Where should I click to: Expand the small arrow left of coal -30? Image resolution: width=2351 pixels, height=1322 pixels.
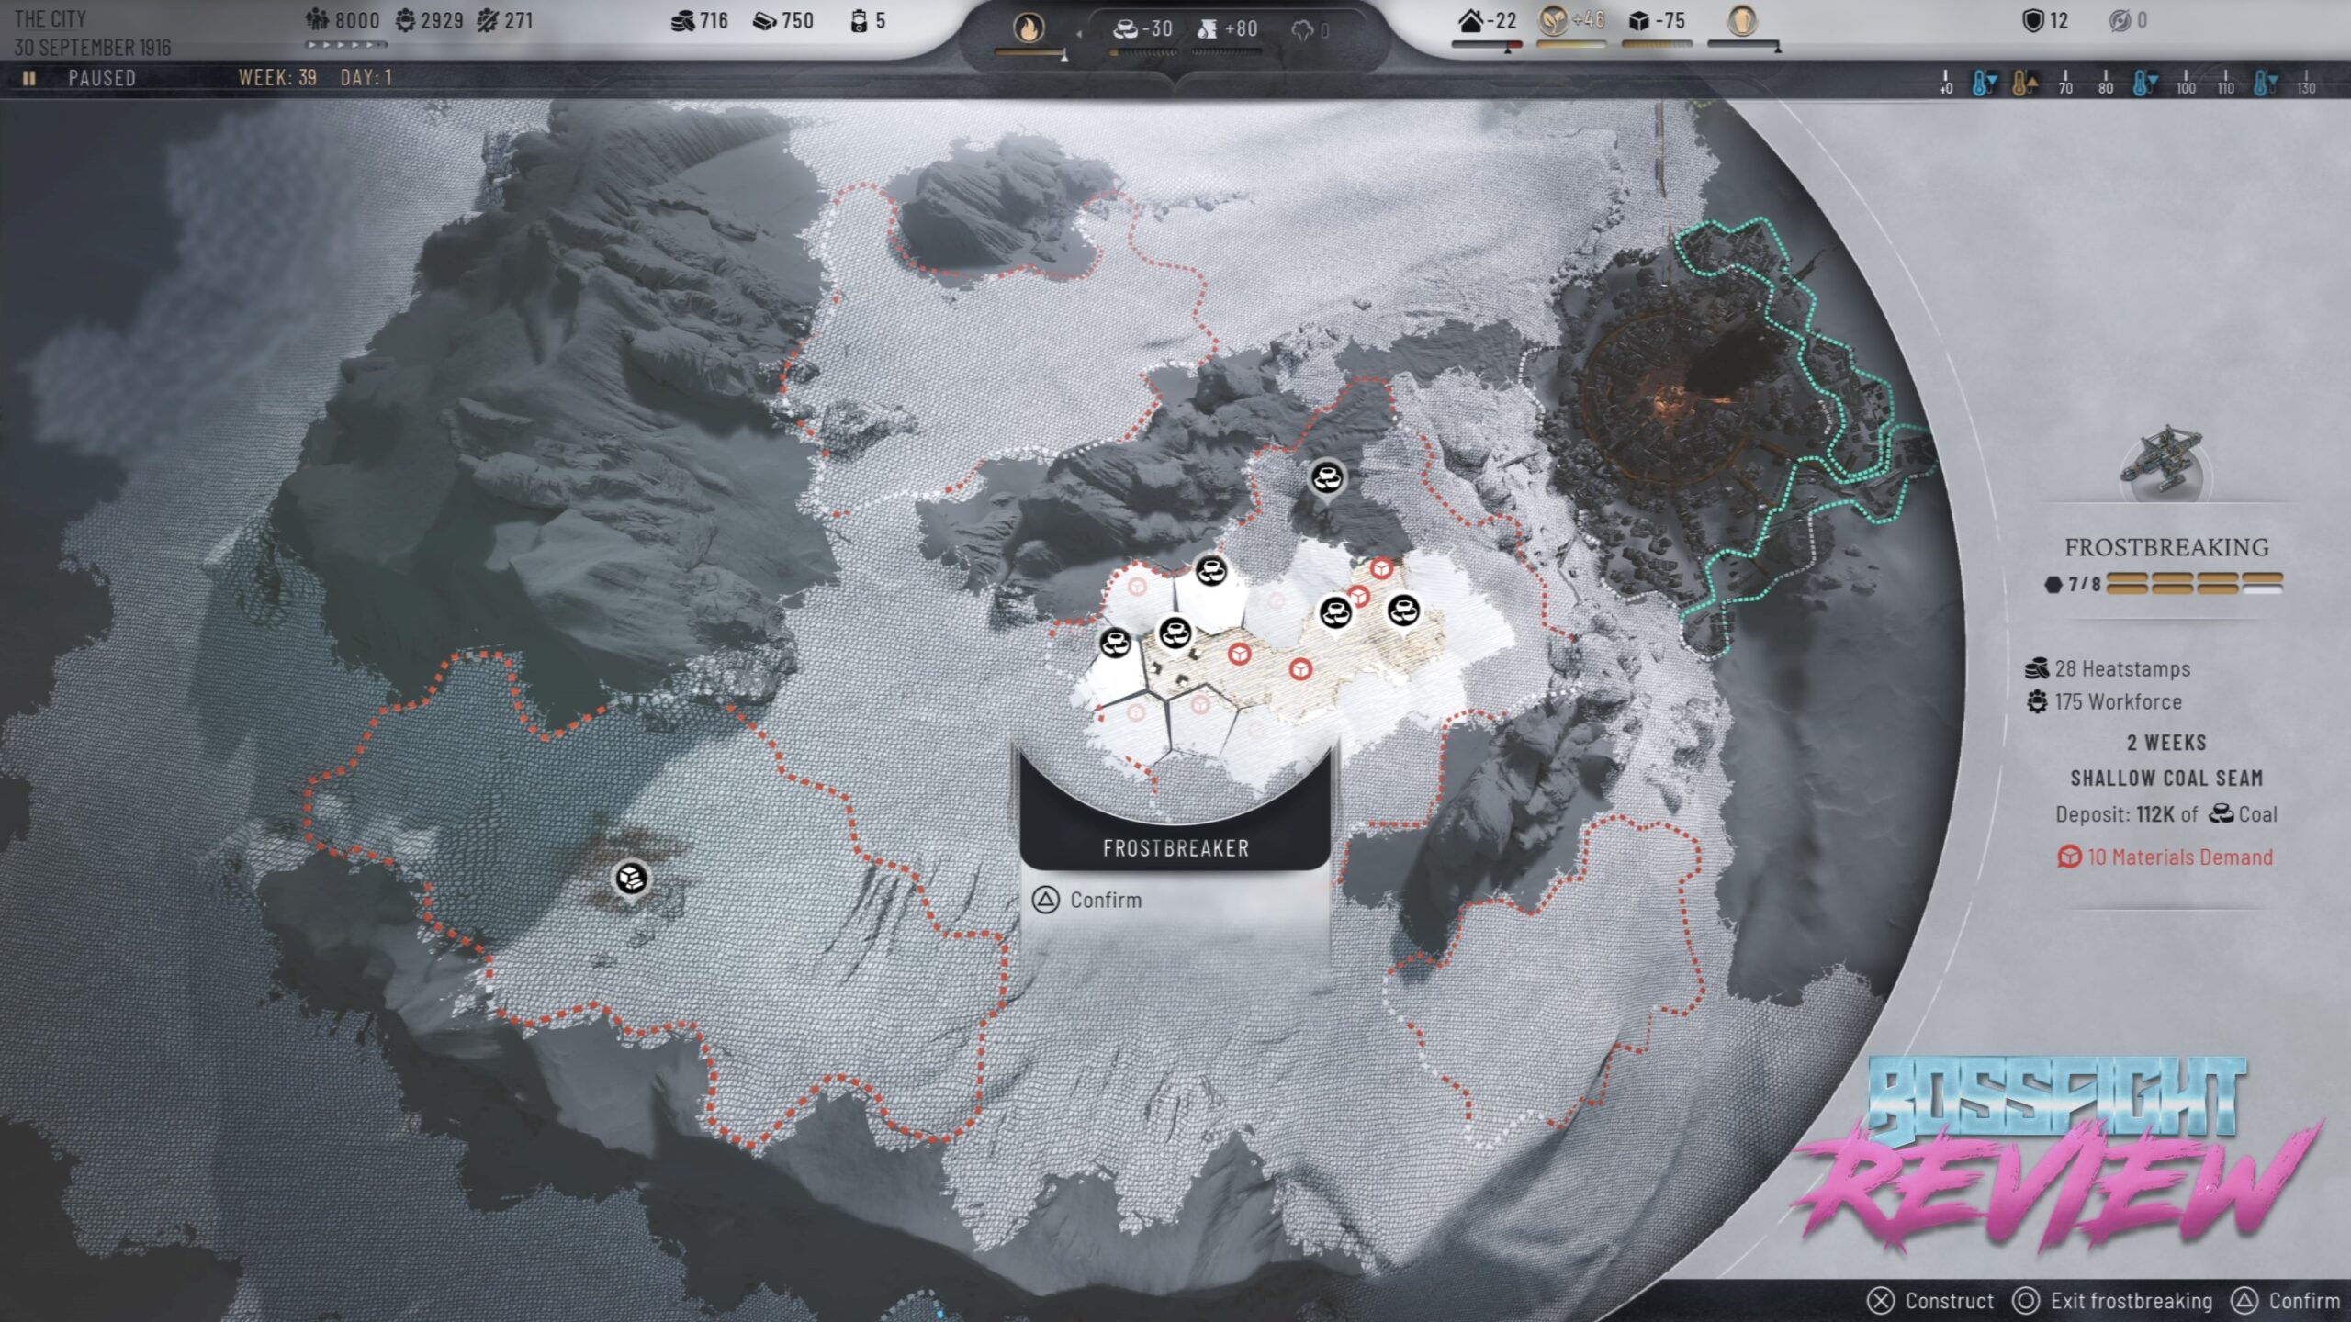click(1080, 32)
